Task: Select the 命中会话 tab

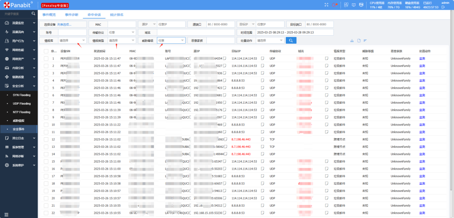Action: click(94, 14)
